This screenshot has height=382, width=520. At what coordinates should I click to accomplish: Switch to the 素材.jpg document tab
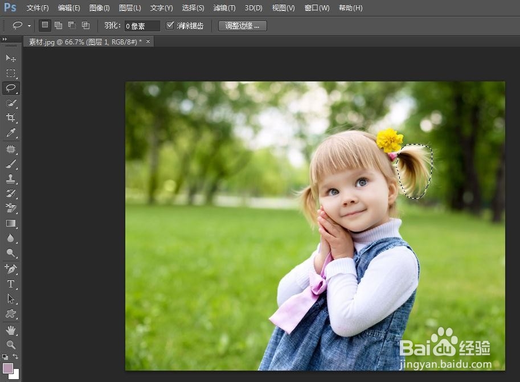85,42
